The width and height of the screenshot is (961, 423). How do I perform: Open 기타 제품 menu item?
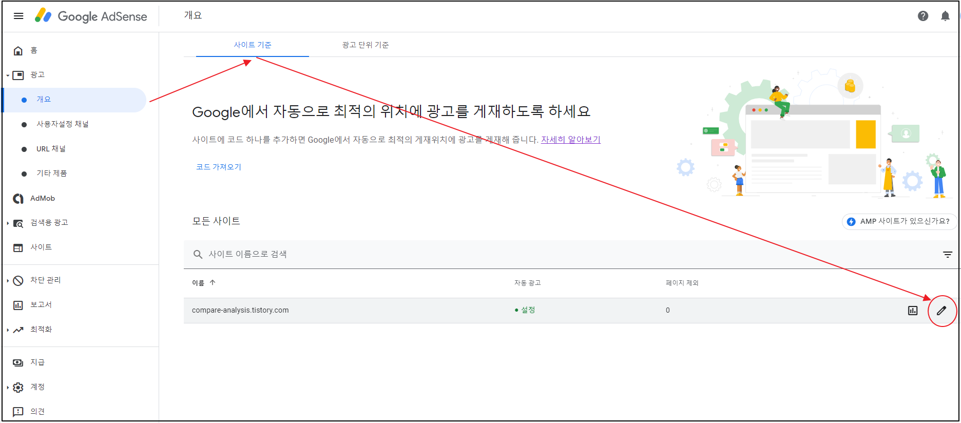[52, 174]
